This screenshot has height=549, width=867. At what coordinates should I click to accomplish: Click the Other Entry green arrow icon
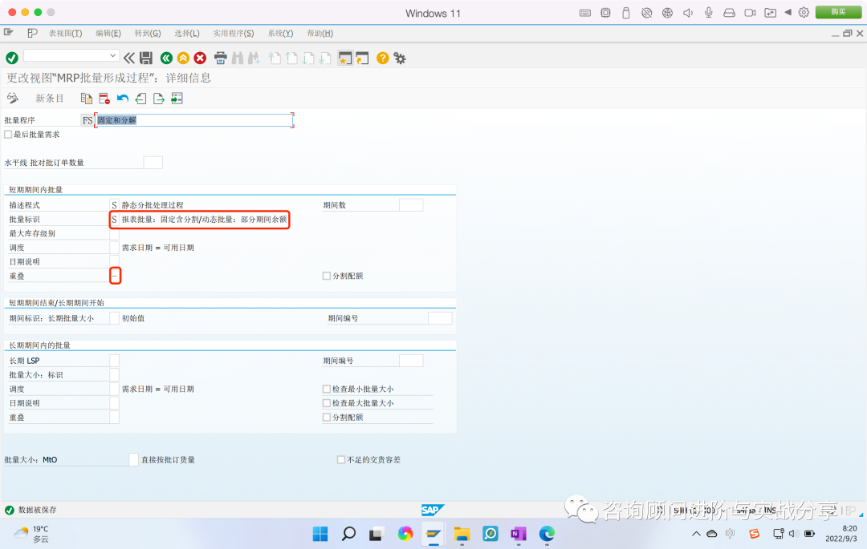pos(177,99)
